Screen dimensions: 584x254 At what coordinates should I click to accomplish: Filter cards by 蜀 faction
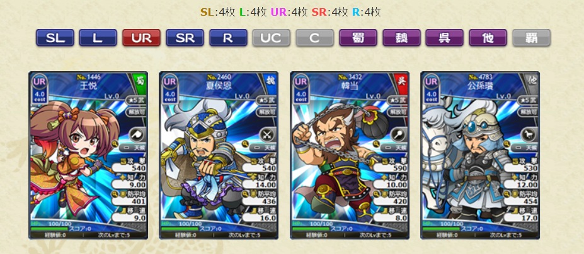[x=358, y=38]
